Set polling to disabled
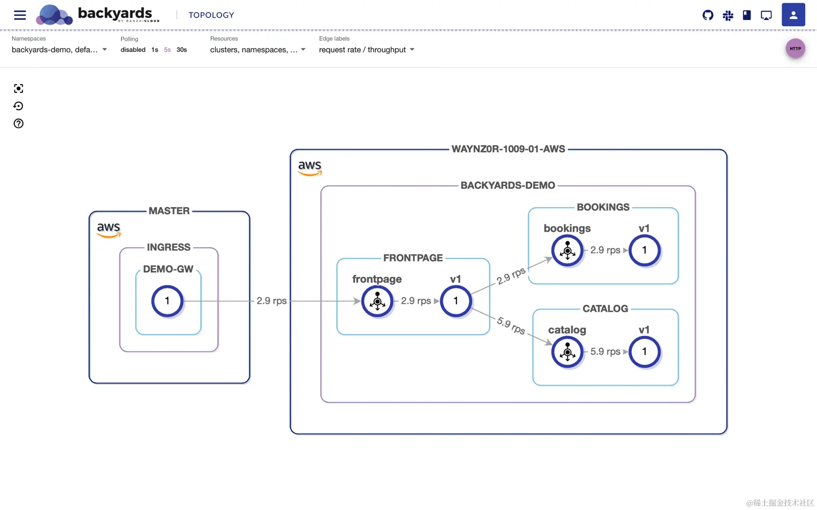817x510 pixels. (133, 50)
